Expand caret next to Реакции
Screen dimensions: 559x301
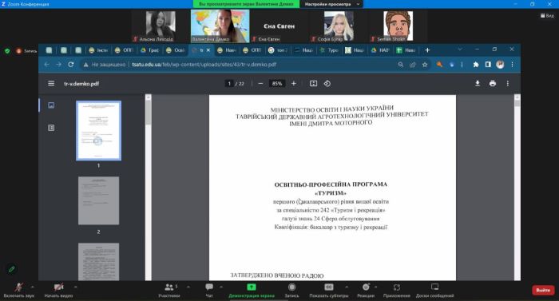376,287
